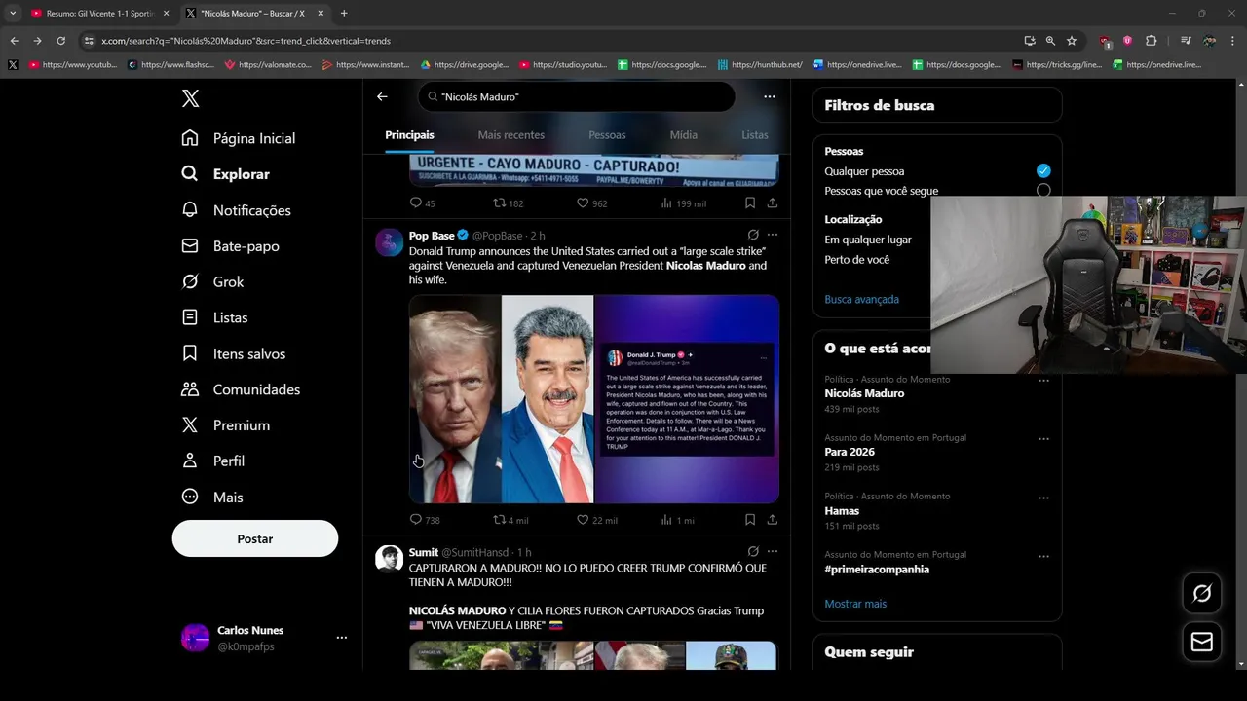Reply to Pop Base post with 738 replies
The image size is (1247, 701).
[425, 520]
